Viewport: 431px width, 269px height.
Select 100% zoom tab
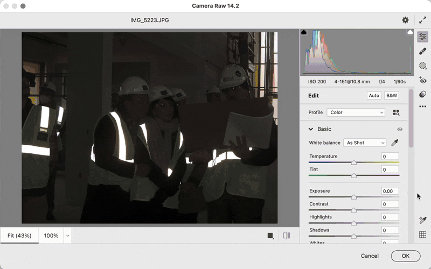click(51, 236)
